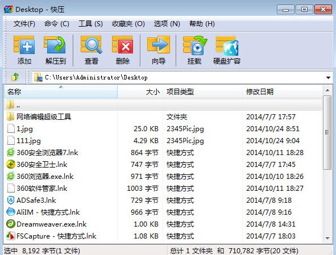Click the date 2014/7/8 9:16
This screenshot has width=336, height=255.
[269, 212]
